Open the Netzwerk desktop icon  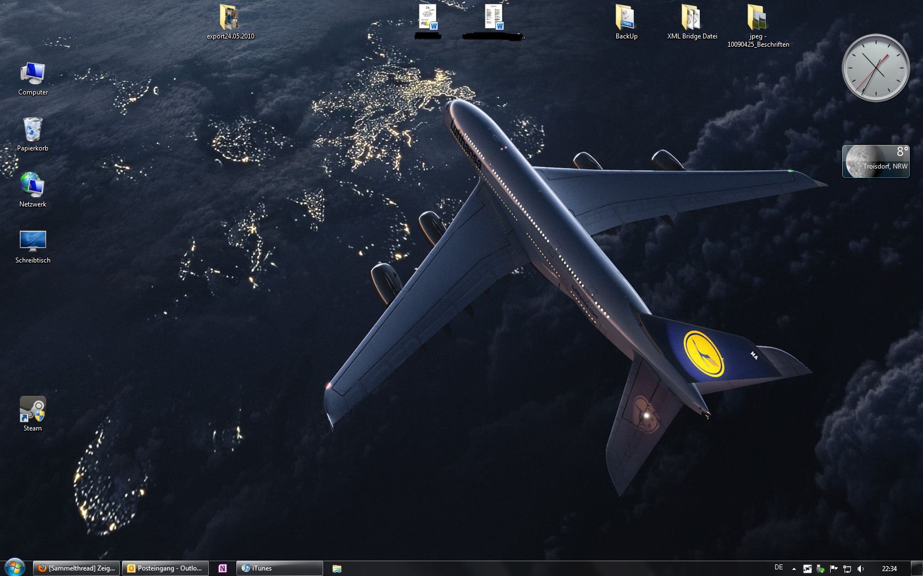coord(32,190)
